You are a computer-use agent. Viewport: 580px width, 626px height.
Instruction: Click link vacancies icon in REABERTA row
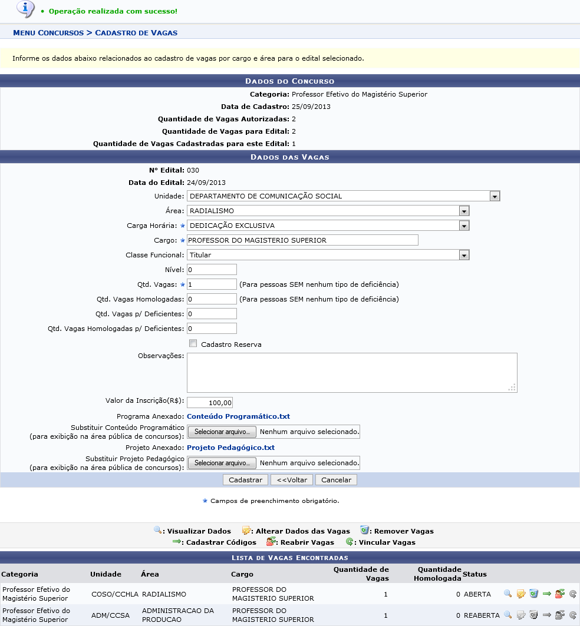tap(572, 615)
